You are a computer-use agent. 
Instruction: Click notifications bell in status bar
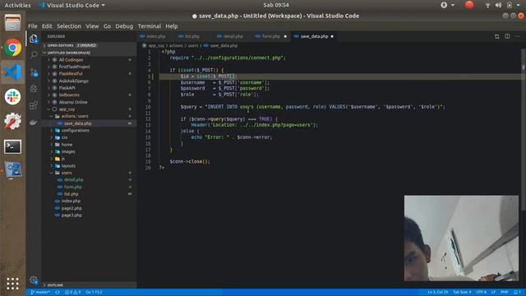coord(517,293)
